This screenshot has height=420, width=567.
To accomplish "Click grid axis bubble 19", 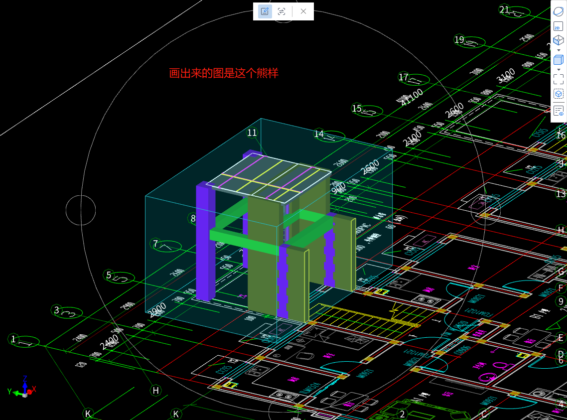I will (459, 39).
